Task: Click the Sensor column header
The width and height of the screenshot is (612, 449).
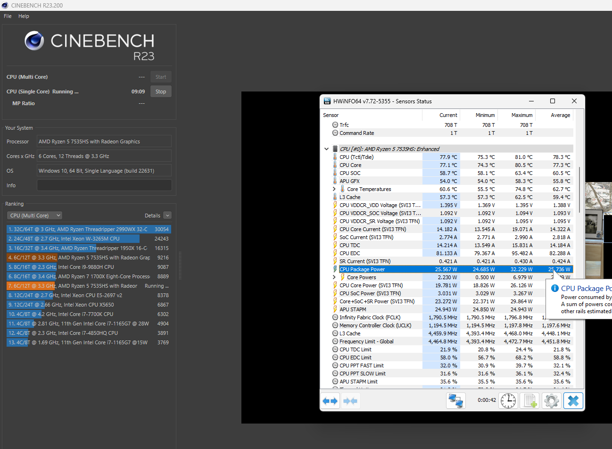Action: 331,115
